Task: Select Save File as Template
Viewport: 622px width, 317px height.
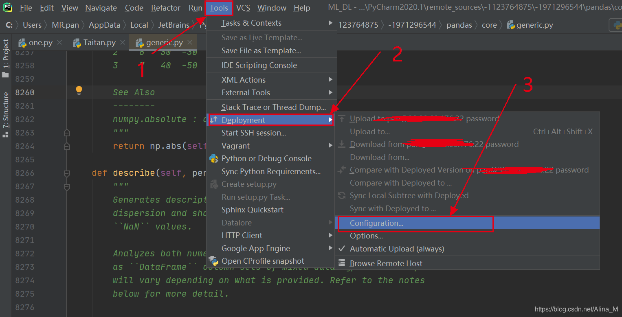Action: coord(271,50)
